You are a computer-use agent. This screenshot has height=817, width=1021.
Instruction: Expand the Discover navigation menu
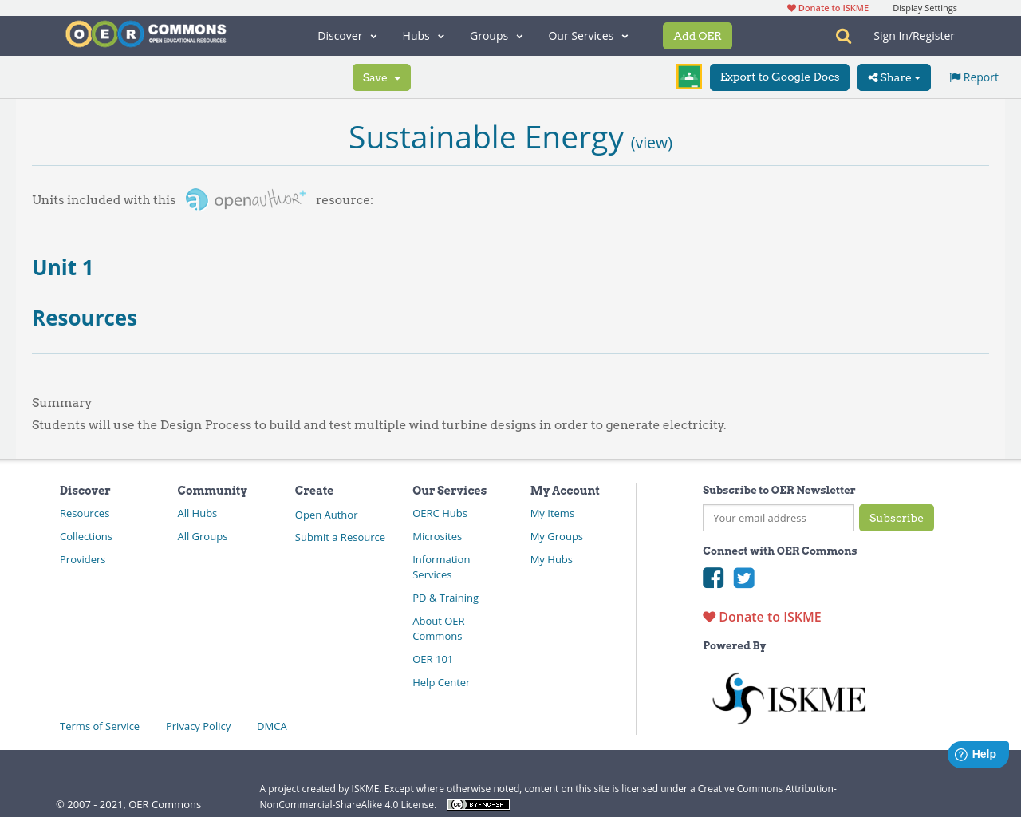click(341, 35)
